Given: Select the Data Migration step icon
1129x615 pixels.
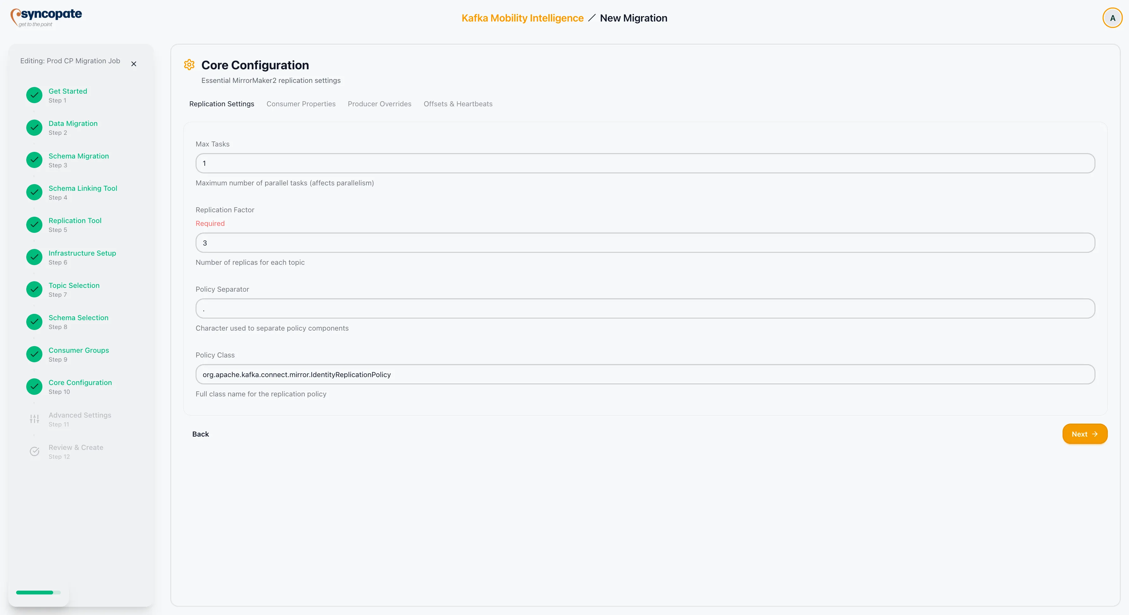Looking at the screenshot, I should pyautogui.click(x=34, y=127).
